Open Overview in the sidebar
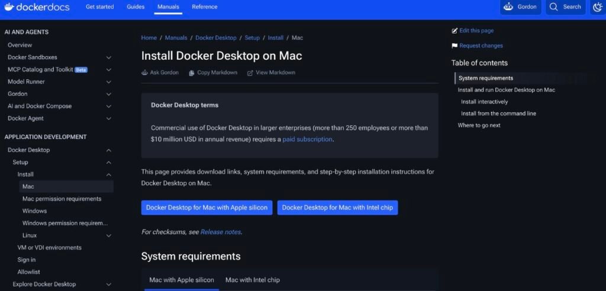The image size is (606, 291). (20, 45)
